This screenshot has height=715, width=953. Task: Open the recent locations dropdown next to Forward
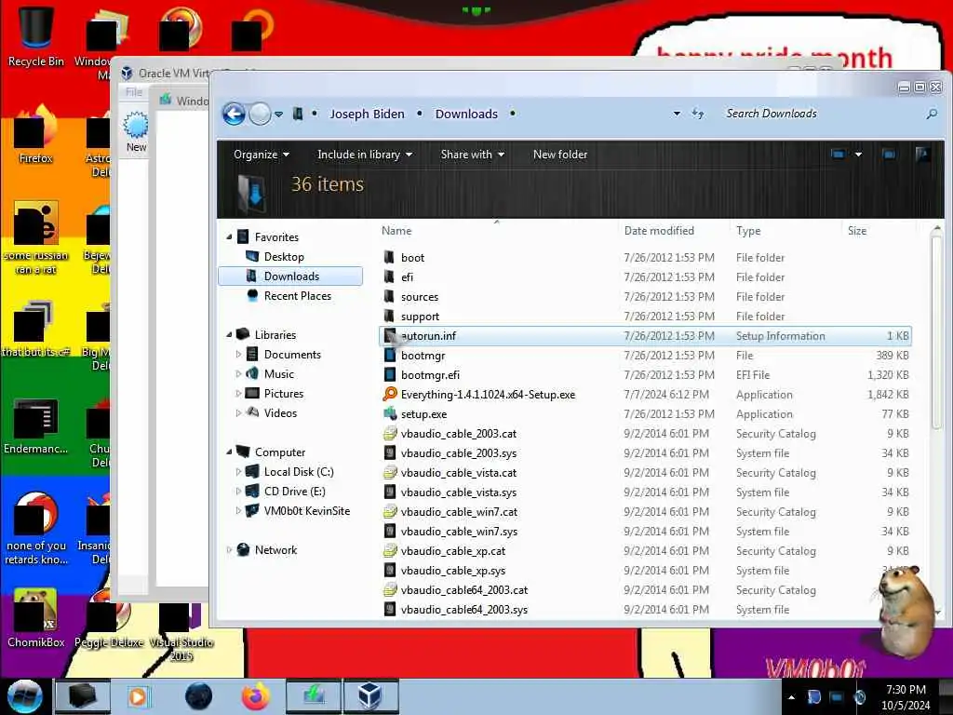click(x=278, y=115)
